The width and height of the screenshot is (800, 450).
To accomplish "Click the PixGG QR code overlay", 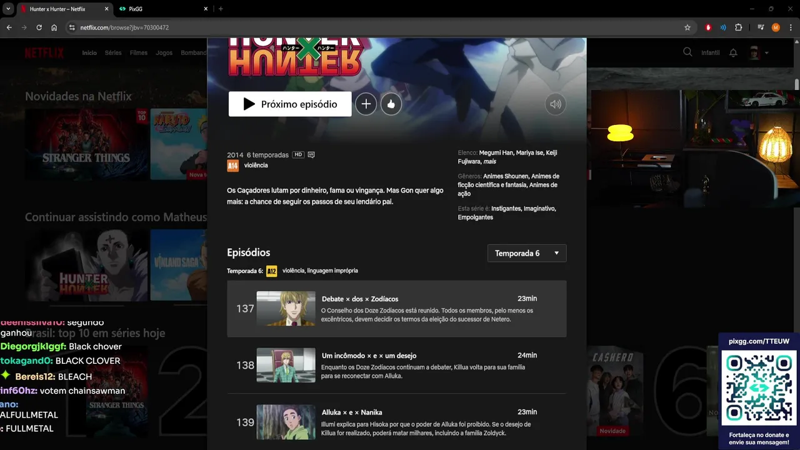I will click(x=759, y=388).
